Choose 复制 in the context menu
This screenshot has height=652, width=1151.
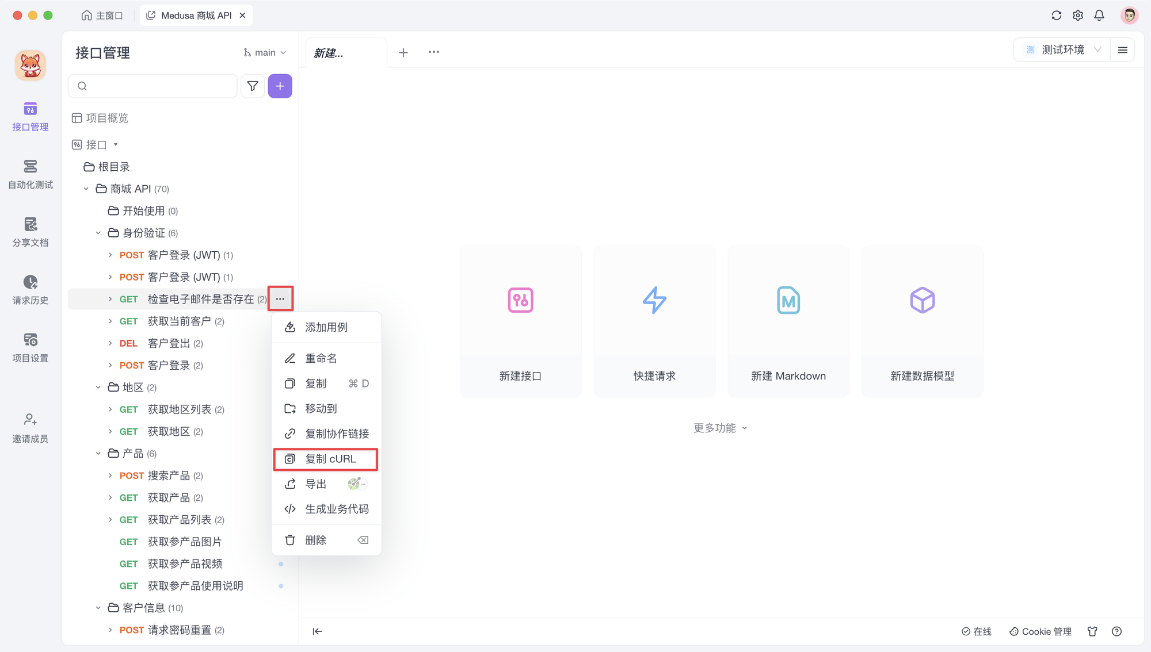326,383
